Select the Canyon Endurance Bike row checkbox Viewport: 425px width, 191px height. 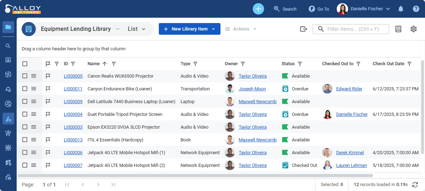[x=25, y=89]
